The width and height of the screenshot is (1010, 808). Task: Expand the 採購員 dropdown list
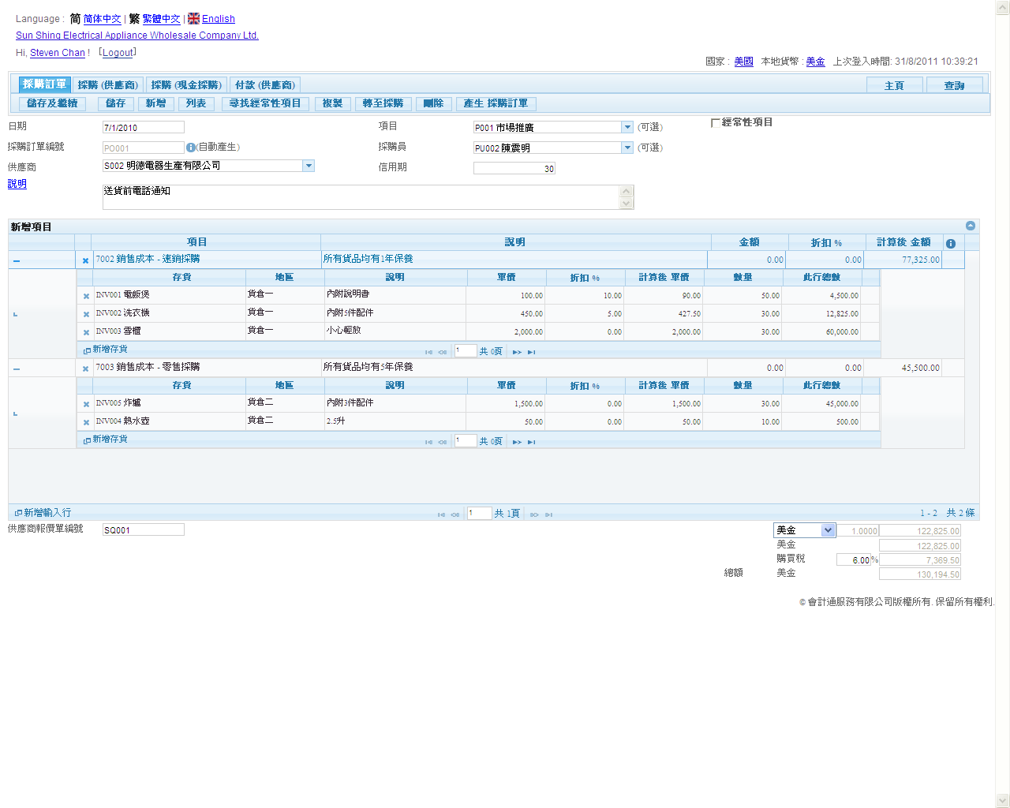coord(627,148)
